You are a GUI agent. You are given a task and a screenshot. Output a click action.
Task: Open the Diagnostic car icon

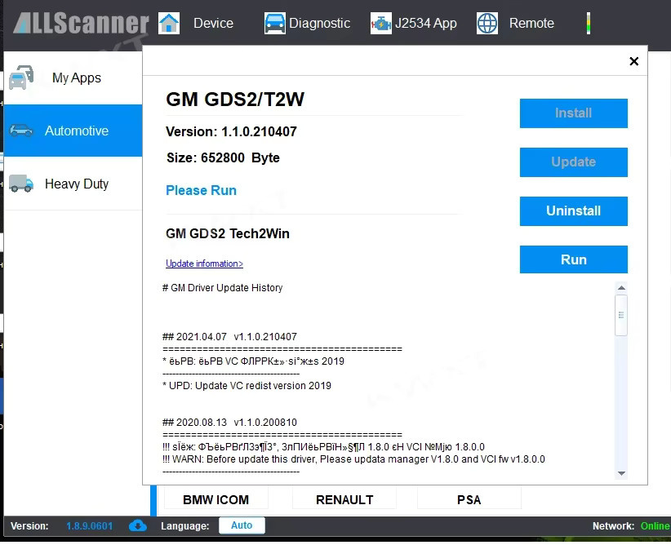(275, 23)
